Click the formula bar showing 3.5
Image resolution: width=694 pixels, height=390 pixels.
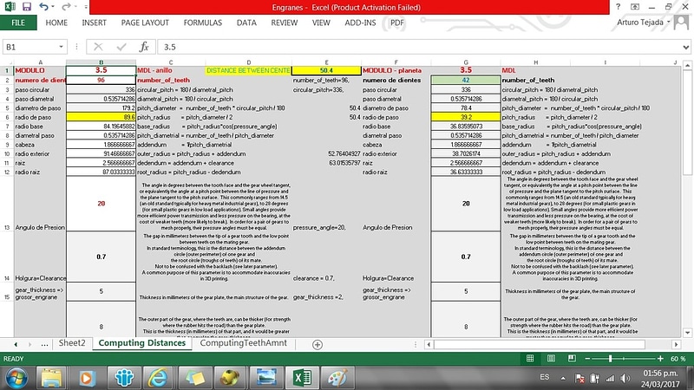[418, 47]
